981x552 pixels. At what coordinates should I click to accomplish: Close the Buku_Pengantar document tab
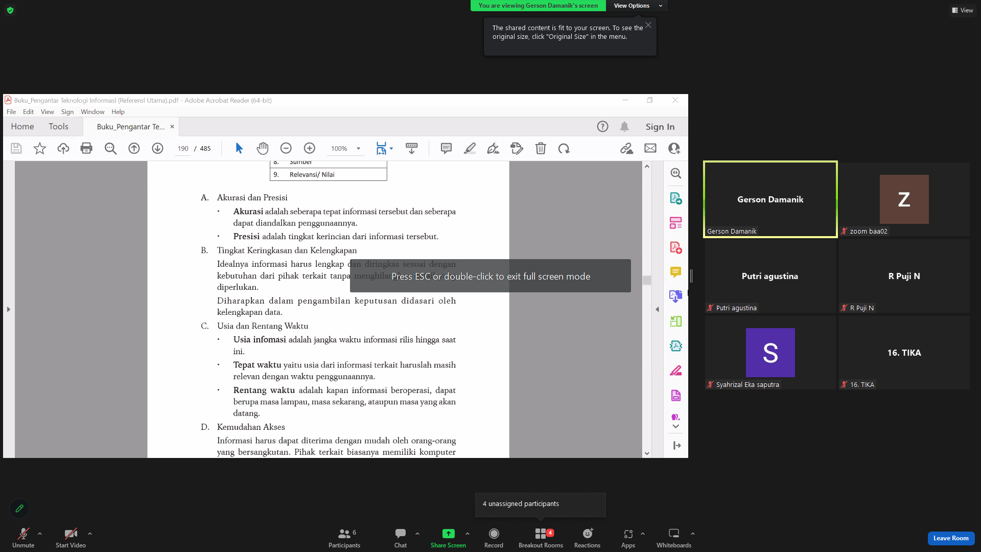[x=172, y=126]
